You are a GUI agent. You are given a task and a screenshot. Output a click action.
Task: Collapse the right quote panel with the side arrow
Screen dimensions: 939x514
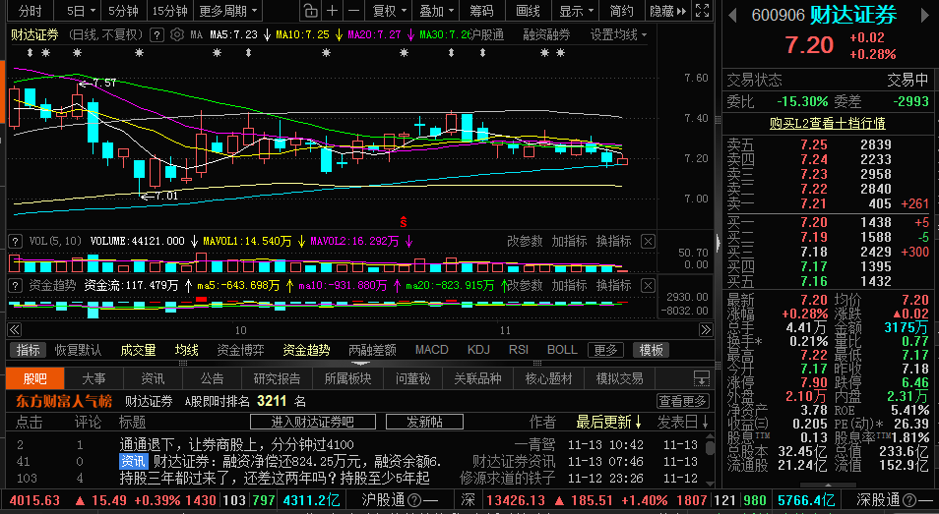718,243
